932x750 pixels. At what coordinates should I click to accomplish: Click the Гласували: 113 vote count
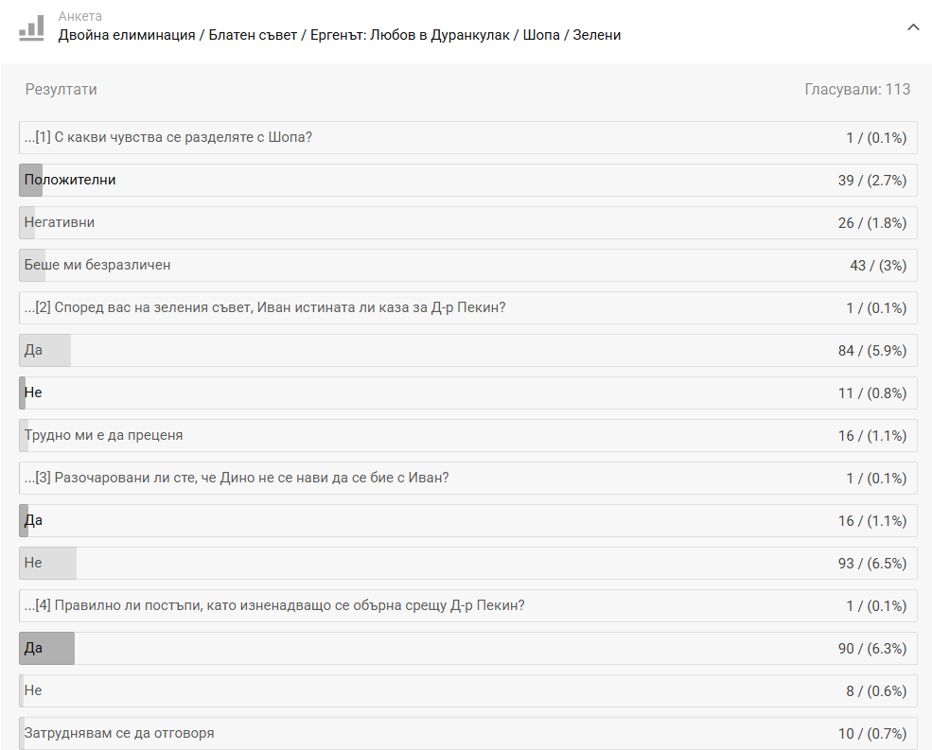click(857, 90)
